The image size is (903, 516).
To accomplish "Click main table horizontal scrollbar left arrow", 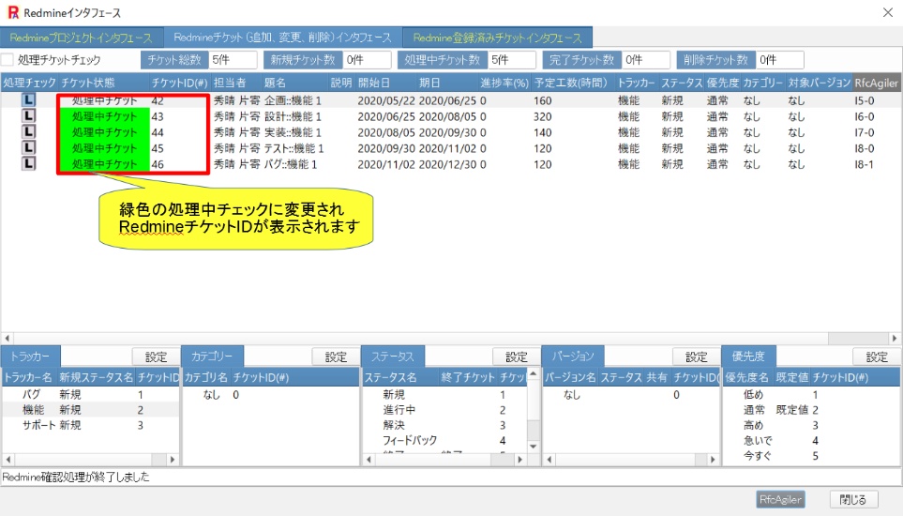I will click(x=8, y=338).
